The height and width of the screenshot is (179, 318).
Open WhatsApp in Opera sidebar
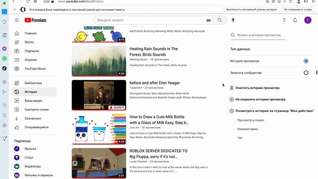(4, 59)
